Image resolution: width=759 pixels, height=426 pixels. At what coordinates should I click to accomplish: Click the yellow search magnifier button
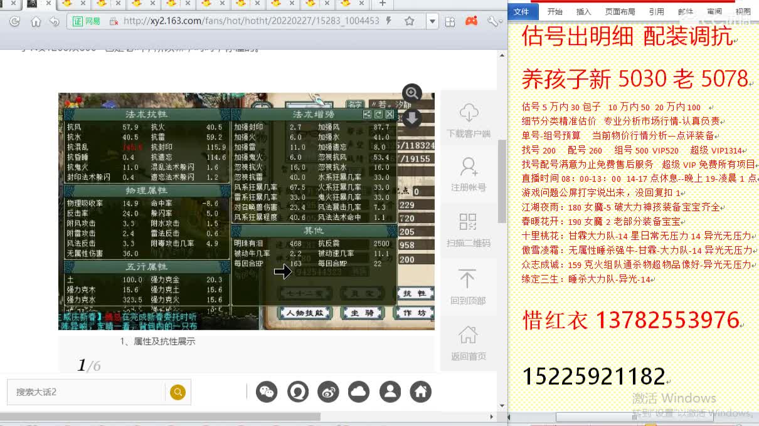pyautogui.click(x=178, y=392)
